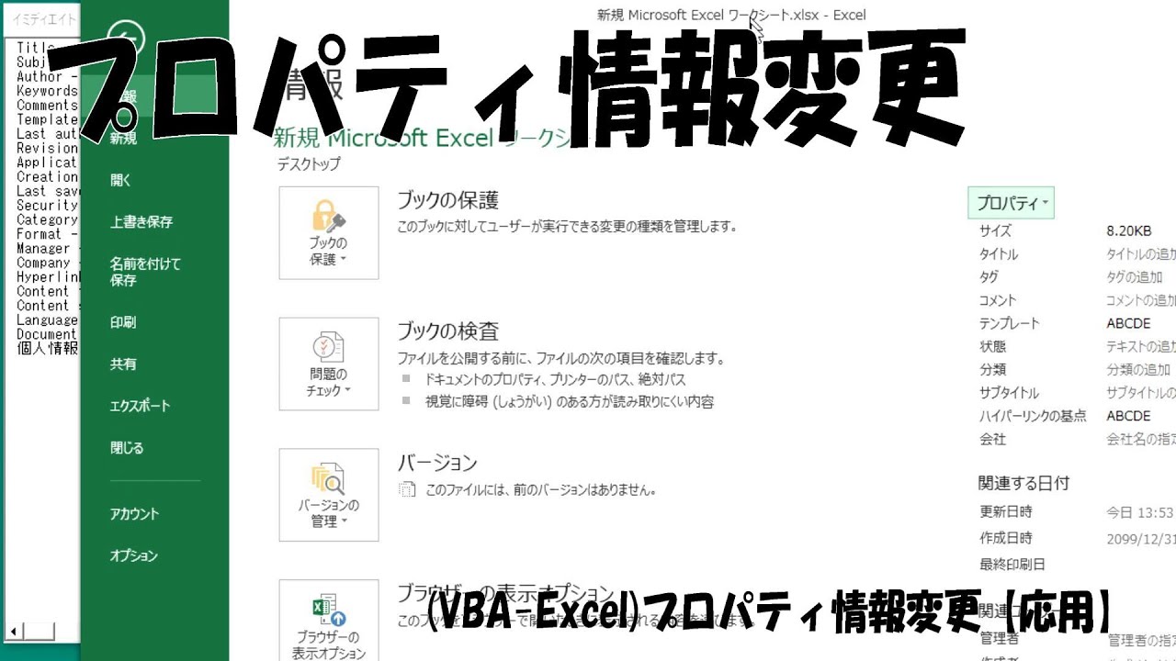
Task: Click the Category row in left window
Action: point(47,220)
